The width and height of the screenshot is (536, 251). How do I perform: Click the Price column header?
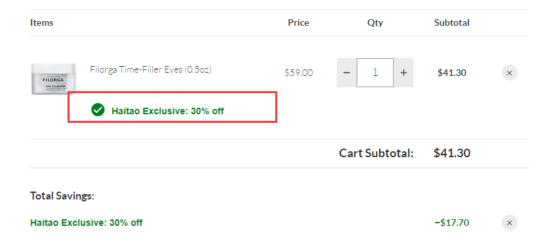pyautogui.click(x=298, y=22)
